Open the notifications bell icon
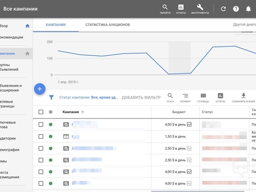Screen dimensions: 256x192 coord(248,9)
